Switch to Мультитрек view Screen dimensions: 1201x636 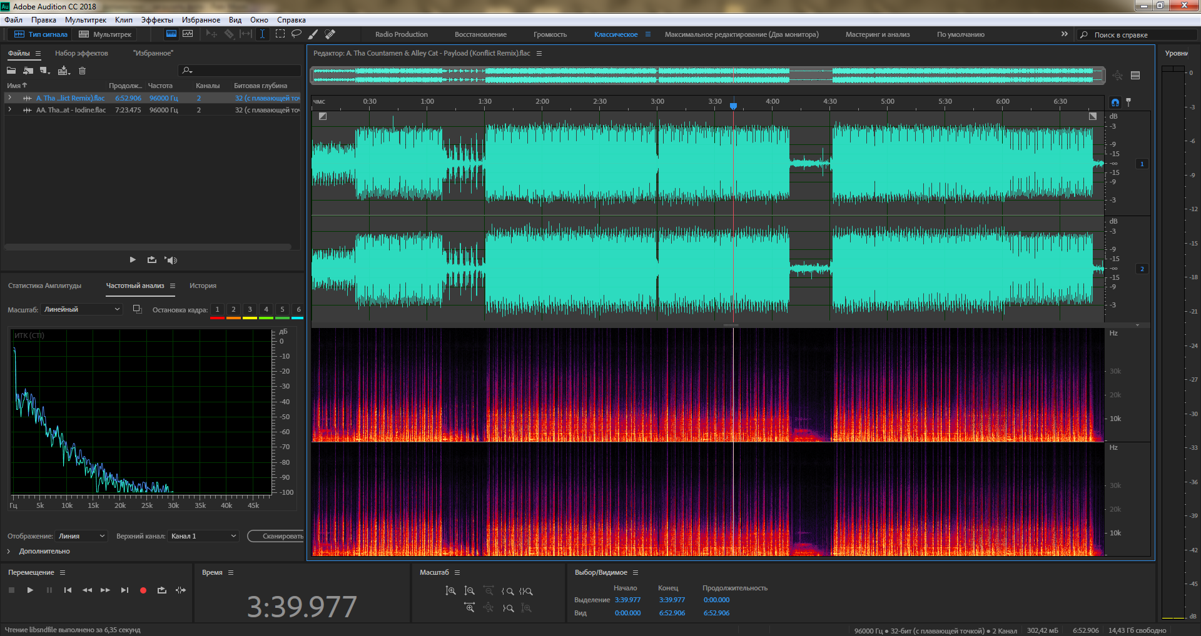coord(105,34)
